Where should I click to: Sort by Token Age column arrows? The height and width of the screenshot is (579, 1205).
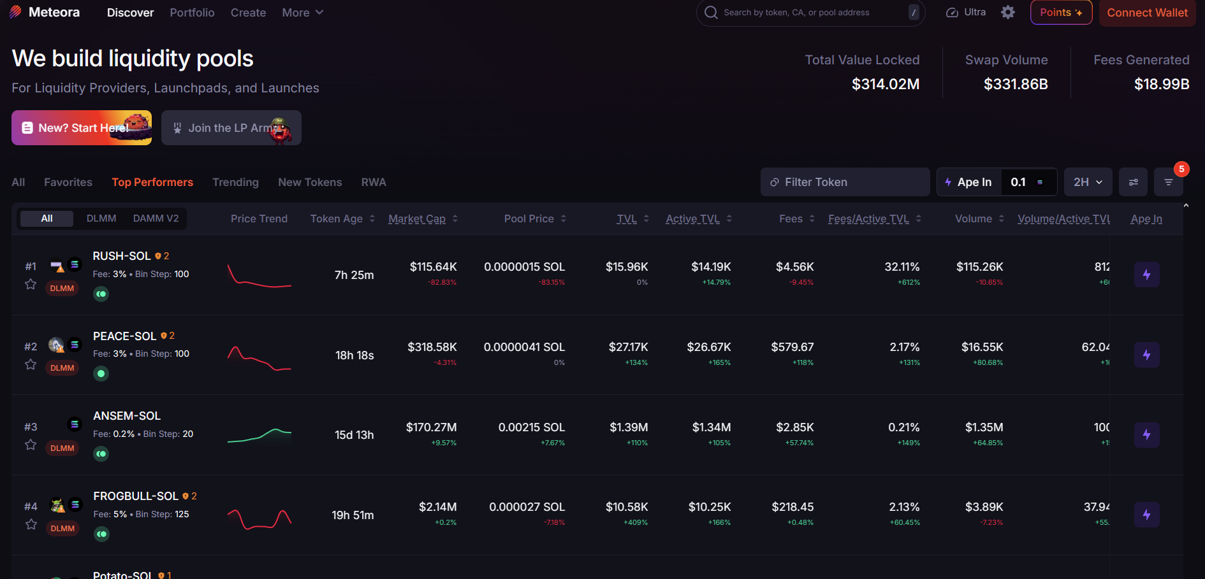tap(372, 218)
